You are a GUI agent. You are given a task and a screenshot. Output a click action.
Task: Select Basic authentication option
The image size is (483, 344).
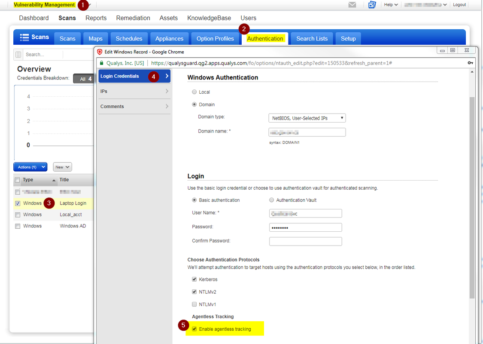pos(194,200)
